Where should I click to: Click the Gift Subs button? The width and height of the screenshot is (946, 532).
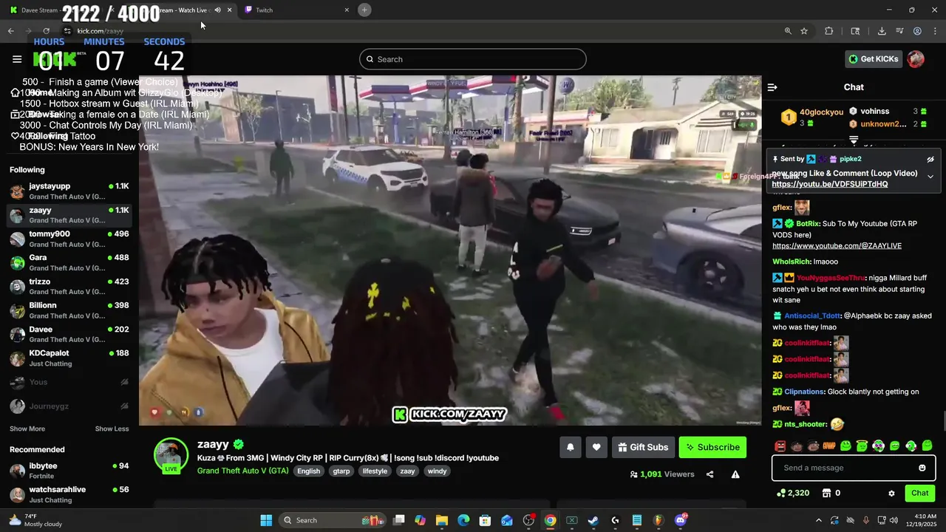pyautogui.click(x=643, y=447)
